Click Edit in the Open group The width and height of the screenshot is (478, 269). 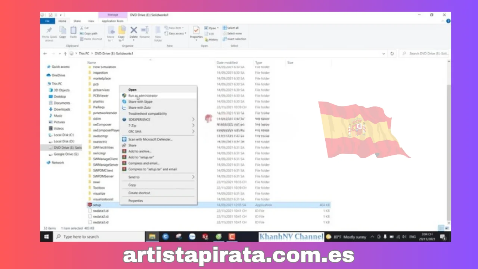209,34
